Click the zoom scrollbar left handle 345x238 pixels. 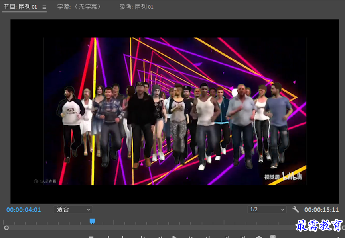(x=6, y=228)
